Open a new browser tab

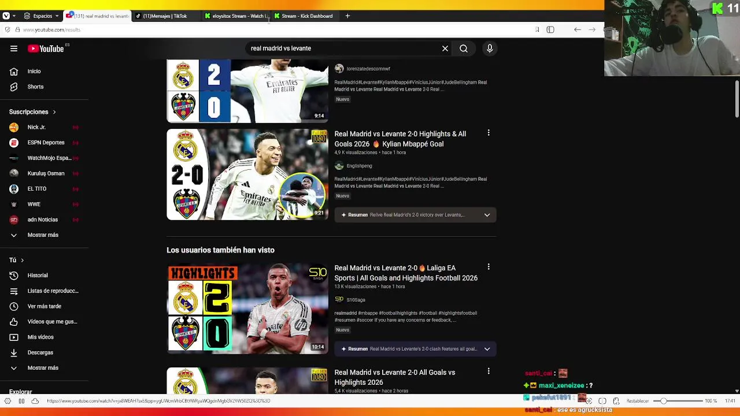pyautogui.click(x=347, y=16)
